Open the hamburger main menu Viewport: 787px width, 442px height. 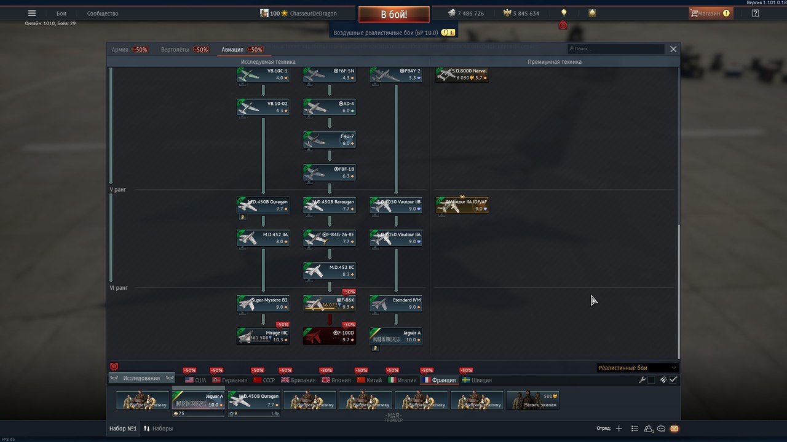point(32,13)
